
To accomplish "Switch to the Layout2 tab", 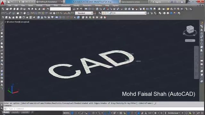I will (x=25, y=112).
